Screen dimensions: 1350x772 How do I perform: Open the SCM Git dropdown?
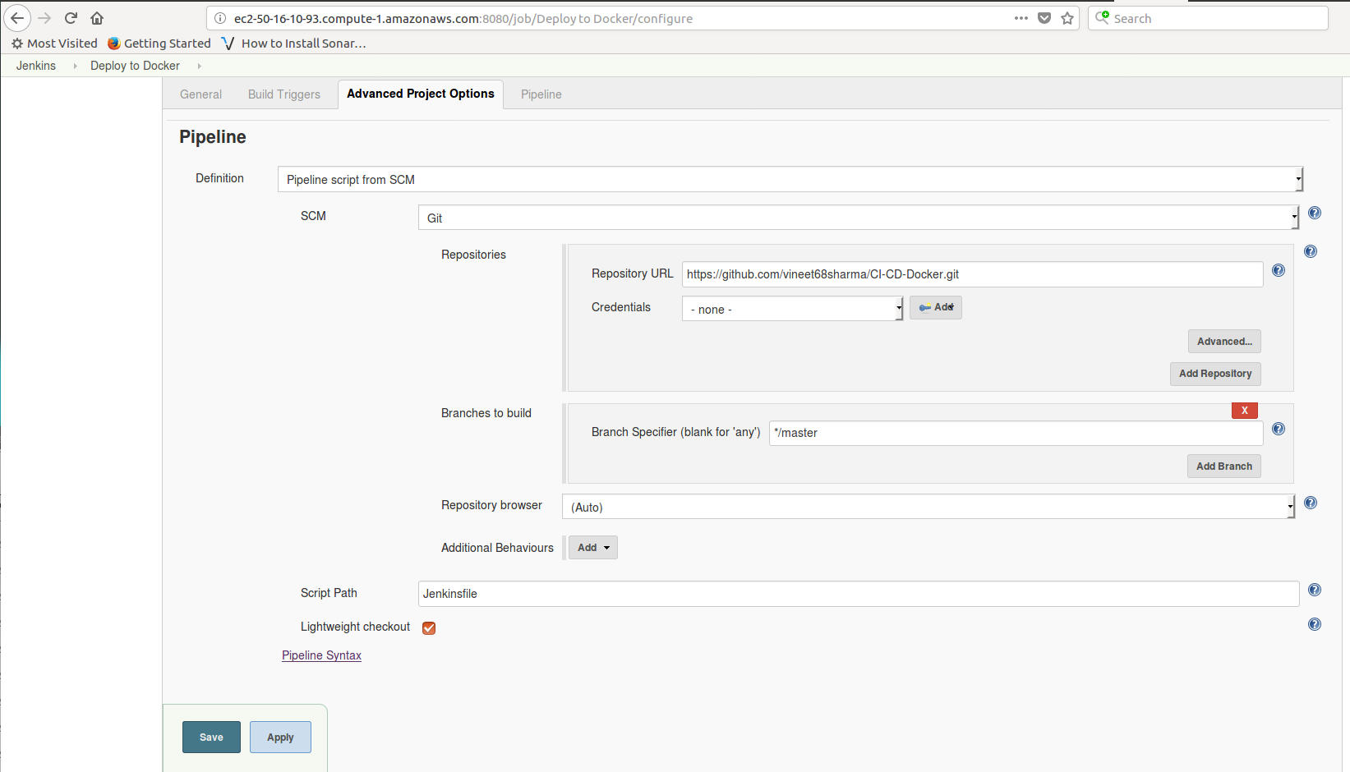coord(859,218)
